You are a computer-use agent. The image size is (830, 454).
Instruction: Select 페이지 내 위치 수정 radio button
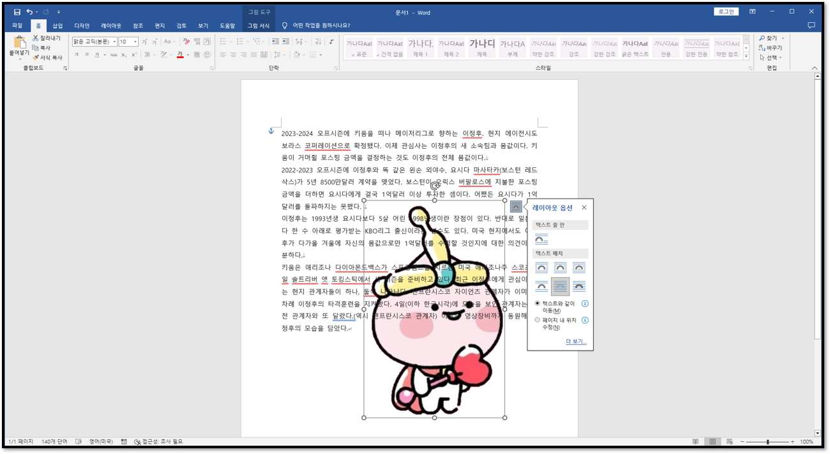[x=538, y=320]
